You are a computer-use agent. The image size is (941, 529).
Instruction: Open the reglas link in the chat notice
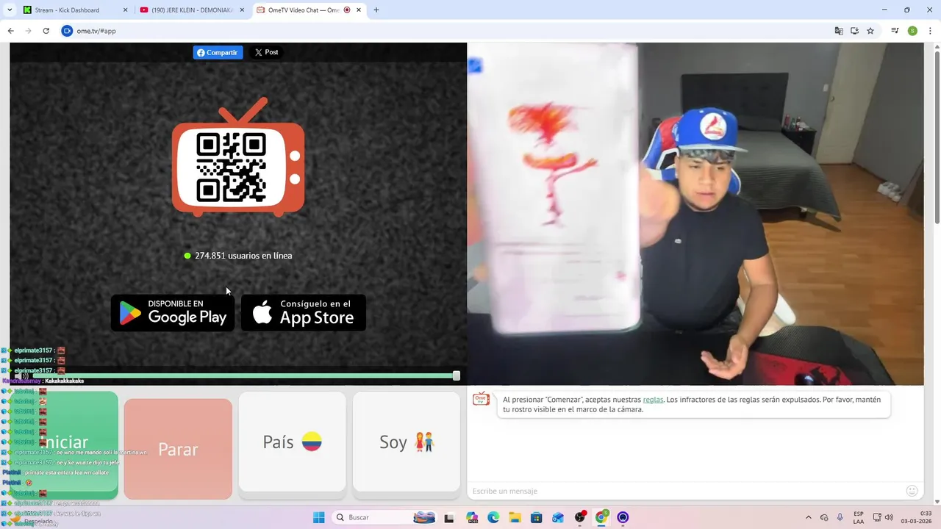click(x=653, y=400)
